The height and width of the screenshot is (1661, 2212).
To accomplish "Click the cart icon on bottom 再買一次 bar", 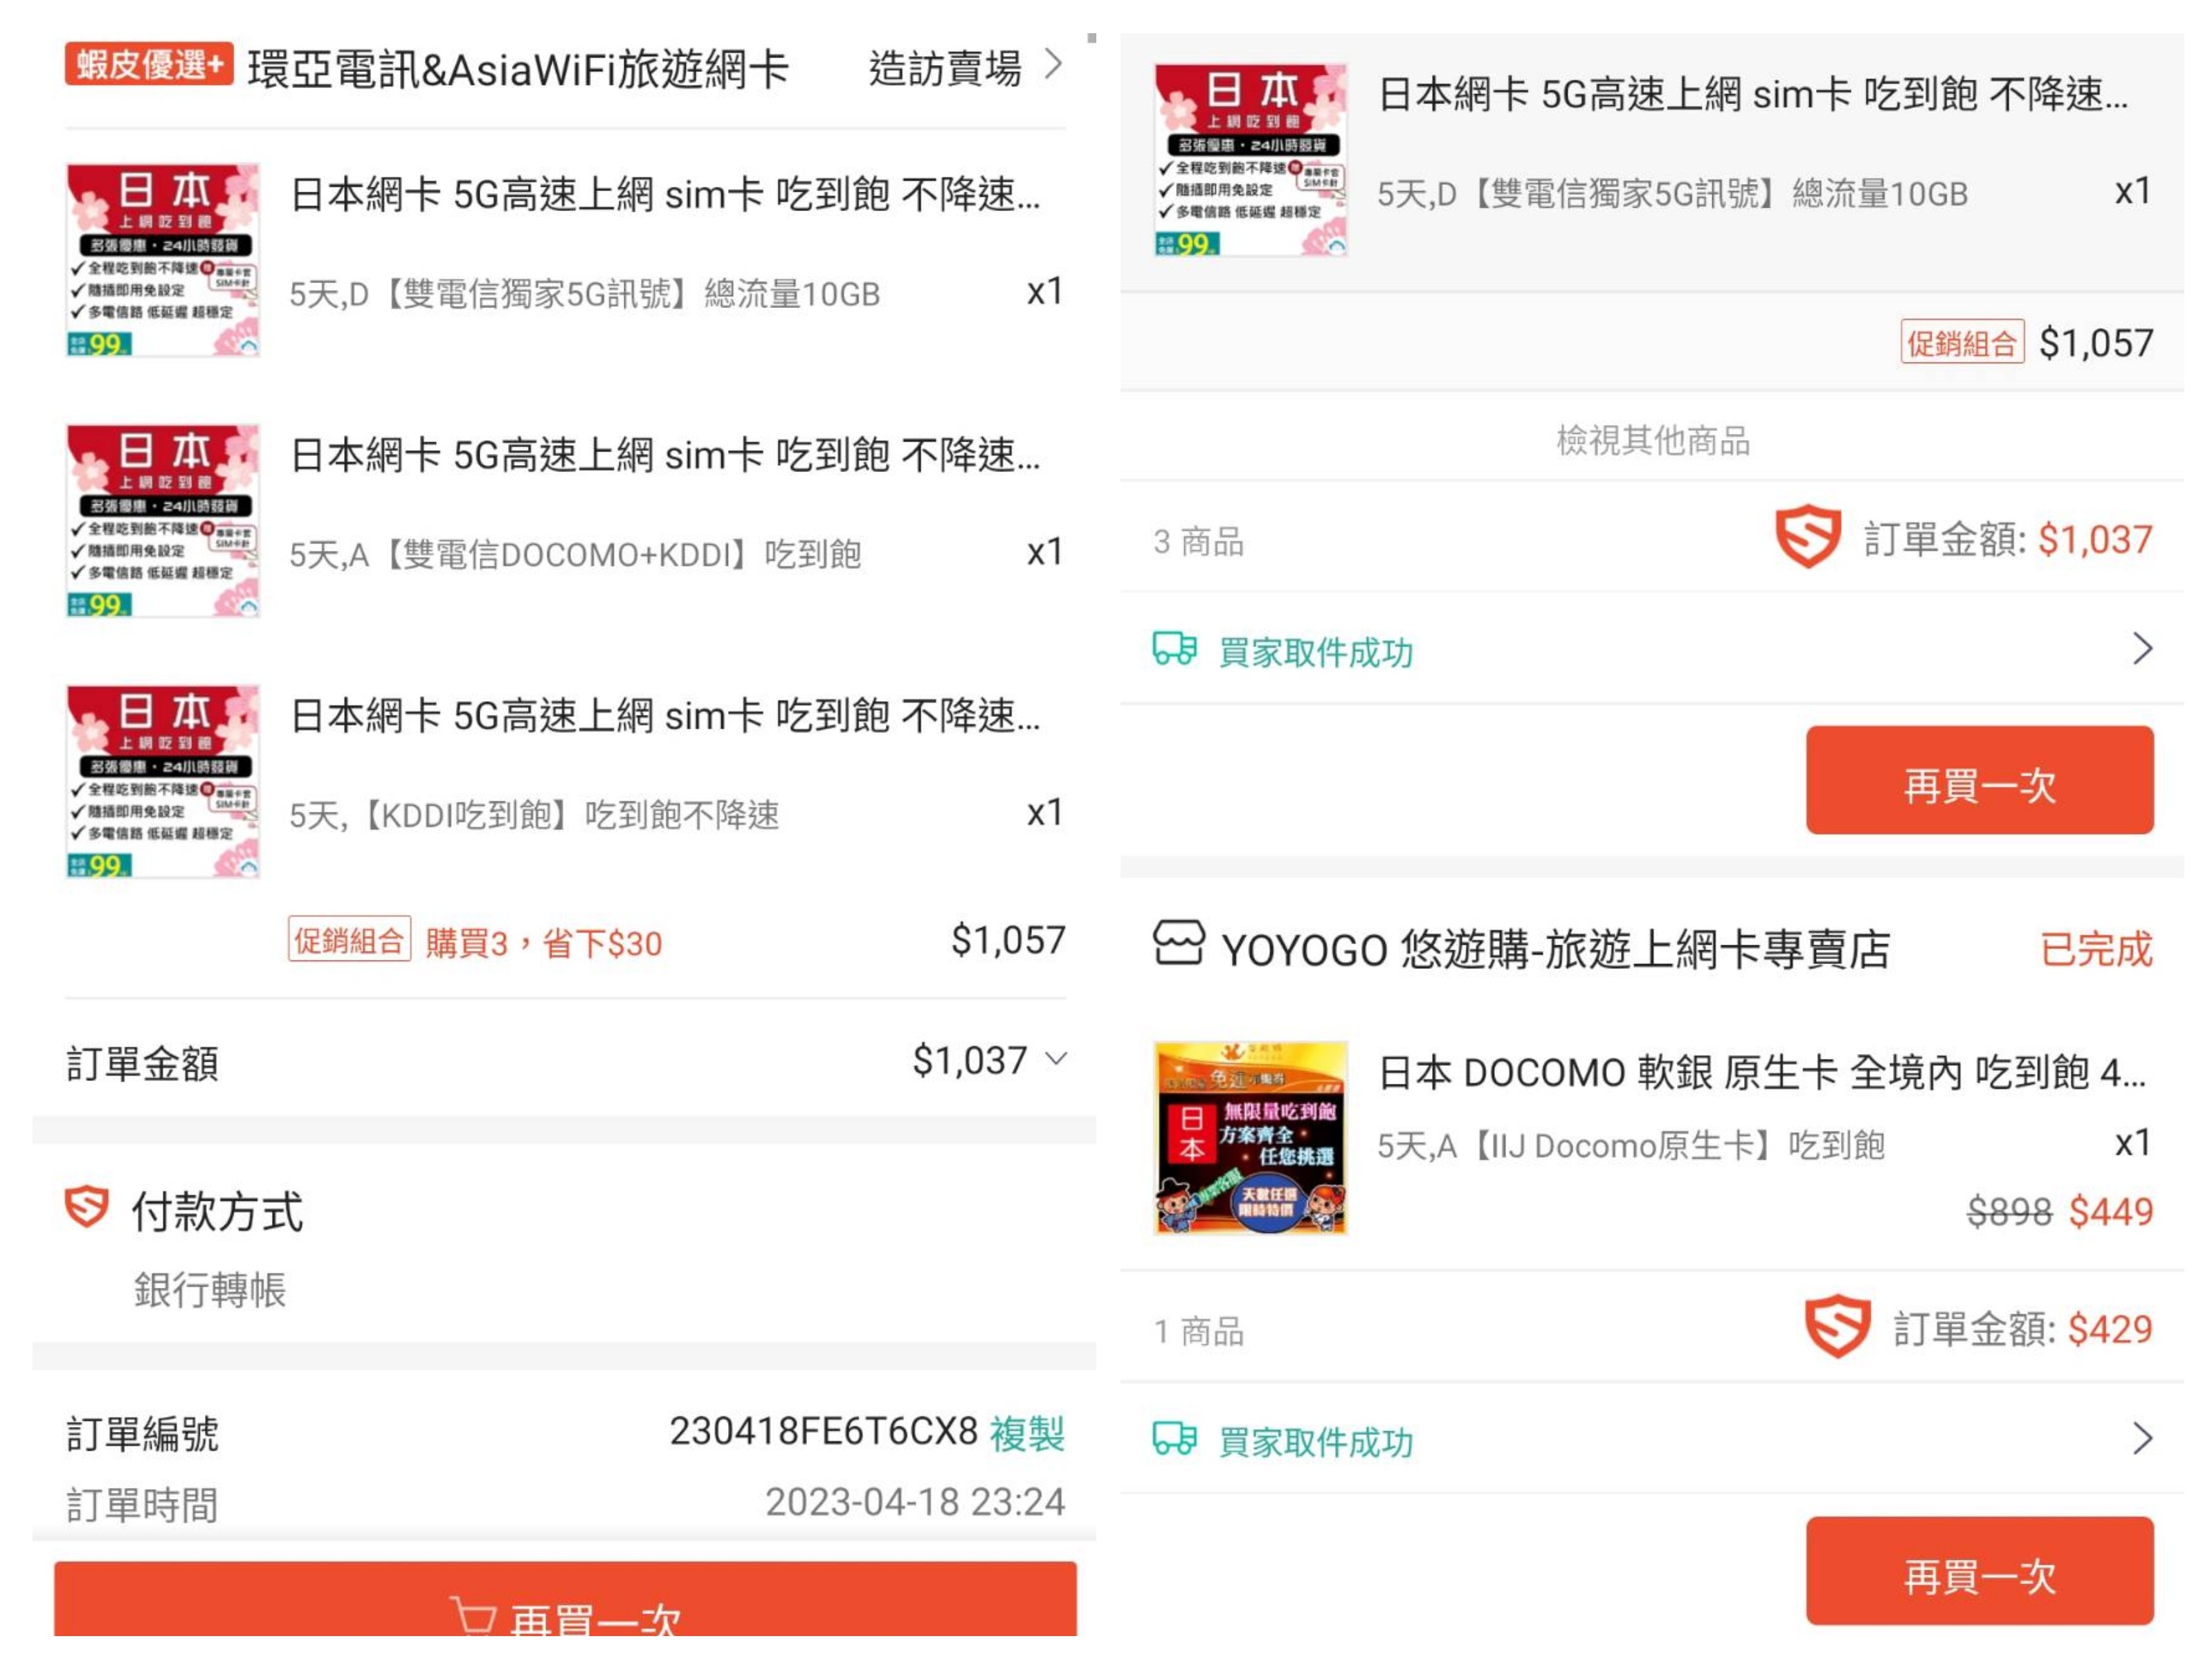I will coord(473,1615).
